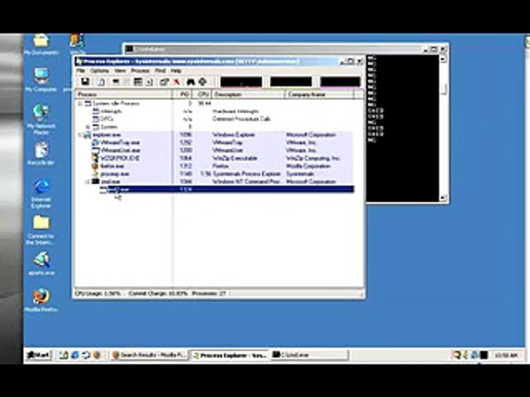Viewport: 530px width, 397px height.
Task: Select the Internet Explorer desktop icon
Action: pos(41,194)
